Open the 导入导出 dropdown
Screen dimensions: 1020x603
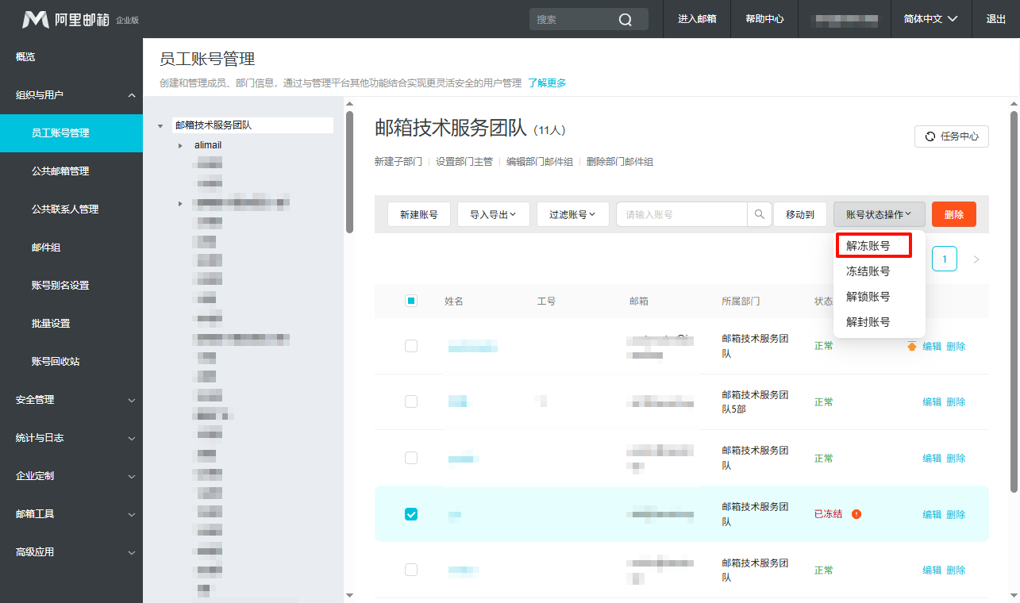pyautogui.click(x=493, y=214)
